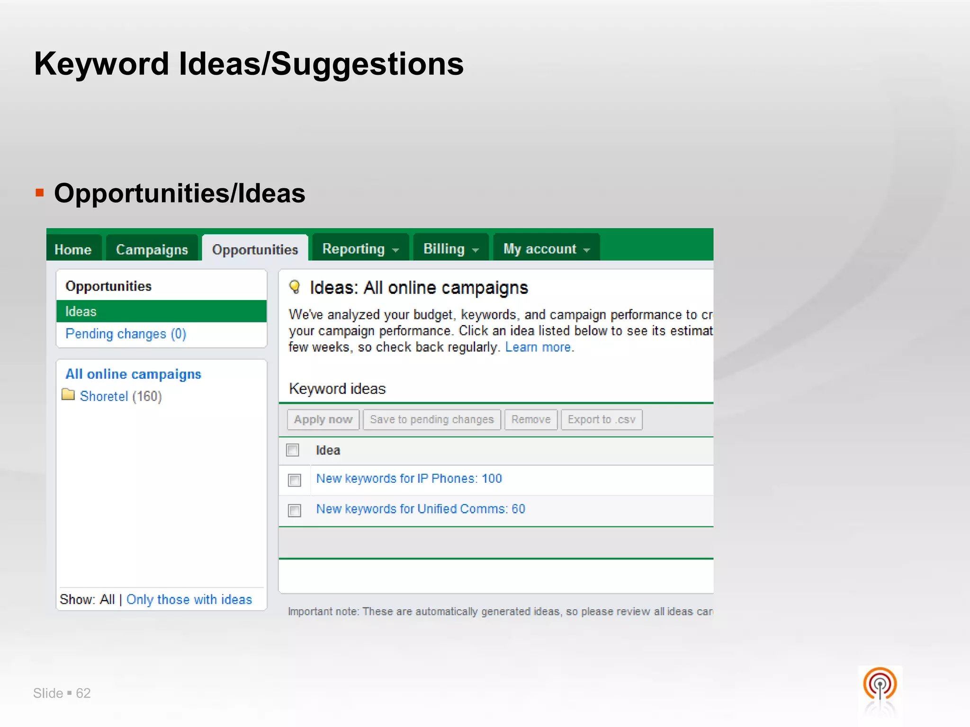This screenshot has width=970, height=727.
Task: Click the Idea column header
Action: click(328, 450)
